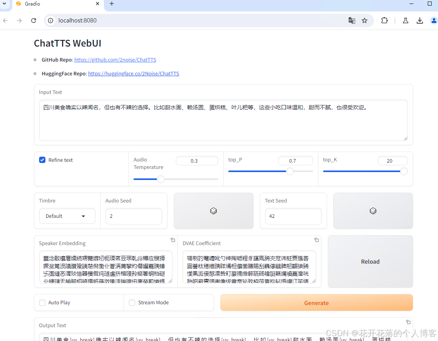This screenshot has width=438, height=341.
Task: Click inside the Speaker Embedding text box
Action: tap(106, 267)
